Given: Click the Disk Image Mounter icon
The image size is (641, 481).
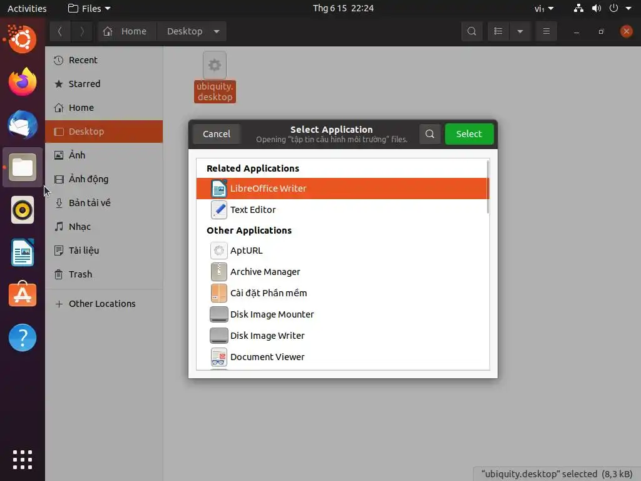Looking at the screenshot, I should (x=218, y=314).
